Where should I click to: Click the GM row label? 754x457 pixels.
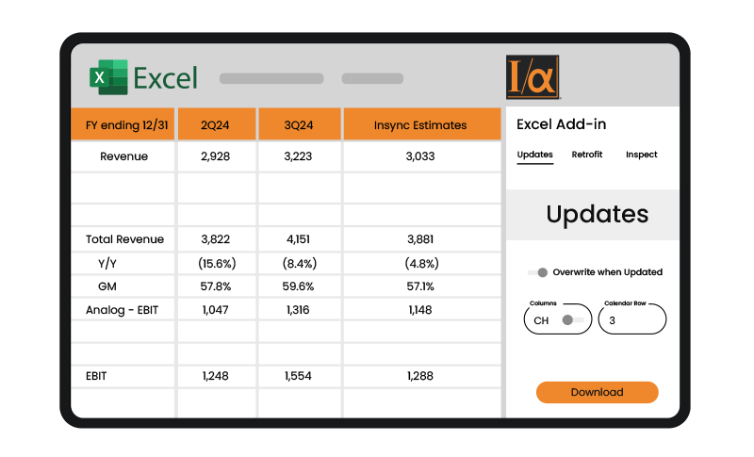[x=107, y=286]
